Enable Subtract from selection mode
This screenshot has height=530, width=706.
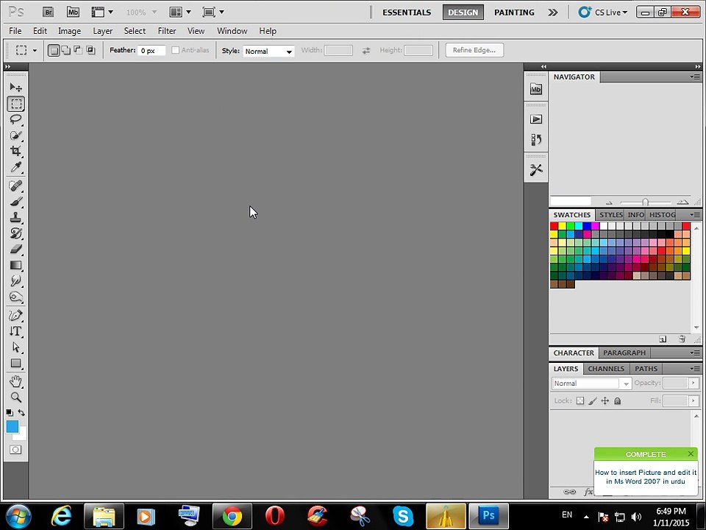[x=78, y=51]
